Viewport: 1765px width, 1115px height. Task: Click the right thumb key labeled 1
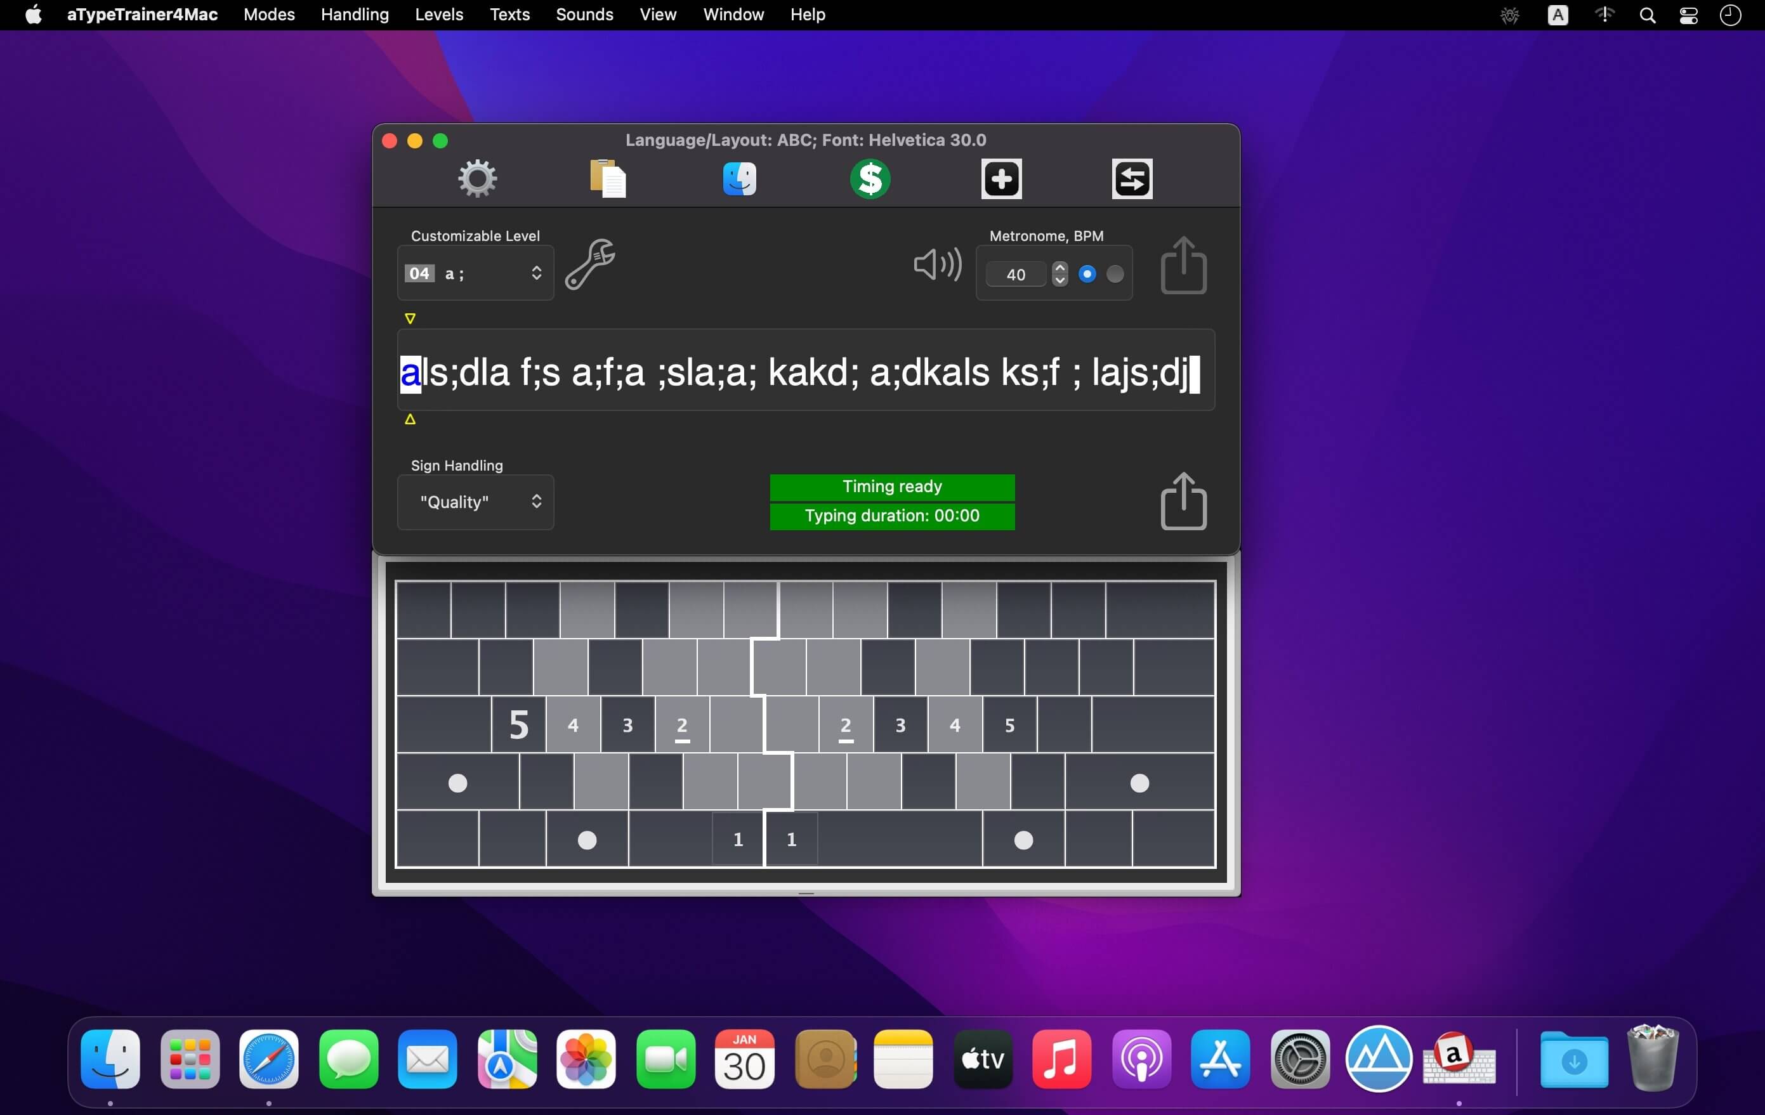(x=792, y=840)
